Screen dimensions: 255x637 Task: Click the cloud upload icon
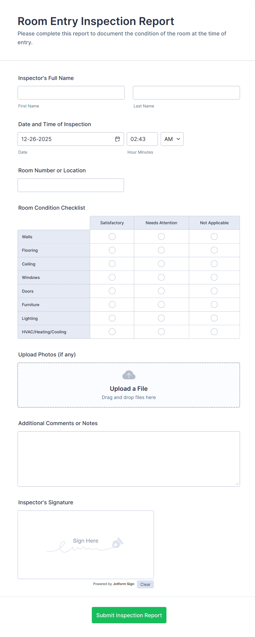tap(128, 375)
